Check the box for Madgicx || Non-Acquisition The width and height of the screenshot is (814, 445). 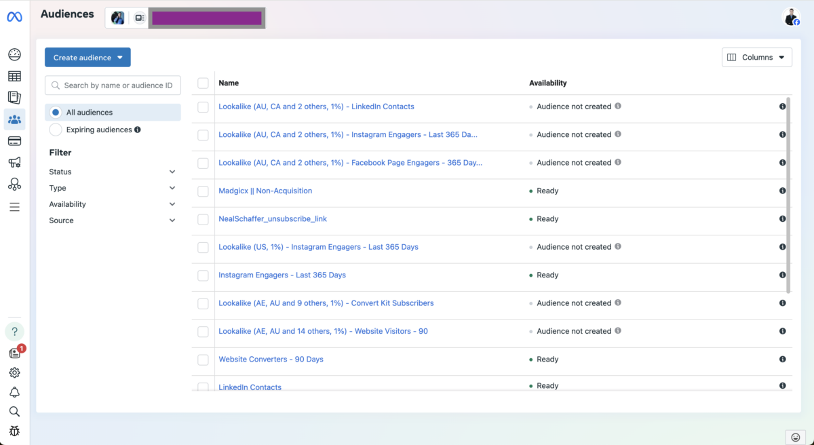click(203, 191)
